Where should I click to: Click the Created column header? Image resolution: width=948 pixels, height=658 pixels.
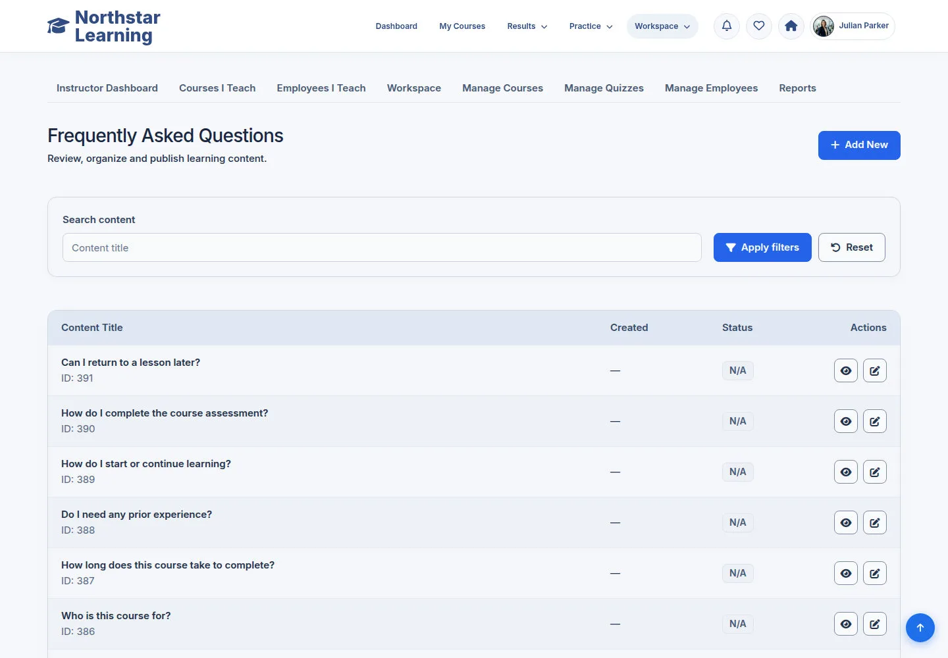pos(629,328)
